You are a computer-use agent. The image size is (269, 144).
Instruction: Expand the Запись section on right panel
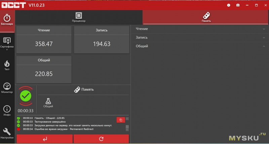[x=200, y=38]
